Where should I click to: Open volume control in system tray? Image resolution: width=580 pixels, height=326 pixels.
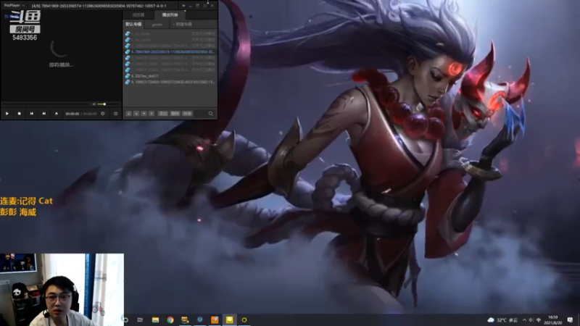pyautogui.click(x=531, y=320)
